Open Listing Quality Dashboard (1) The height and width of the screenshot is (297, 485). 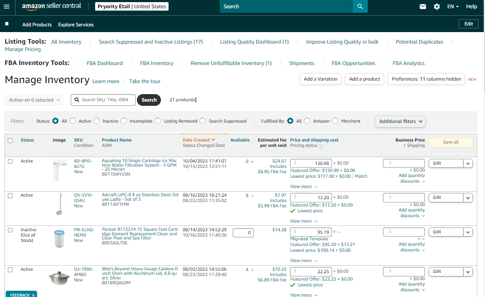tap(254, 42)
